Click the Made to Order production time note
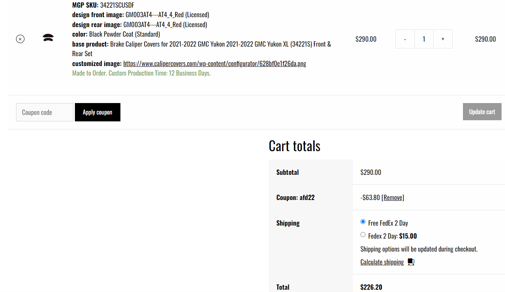Screen dimensions: 505x292 click(141, 73)
